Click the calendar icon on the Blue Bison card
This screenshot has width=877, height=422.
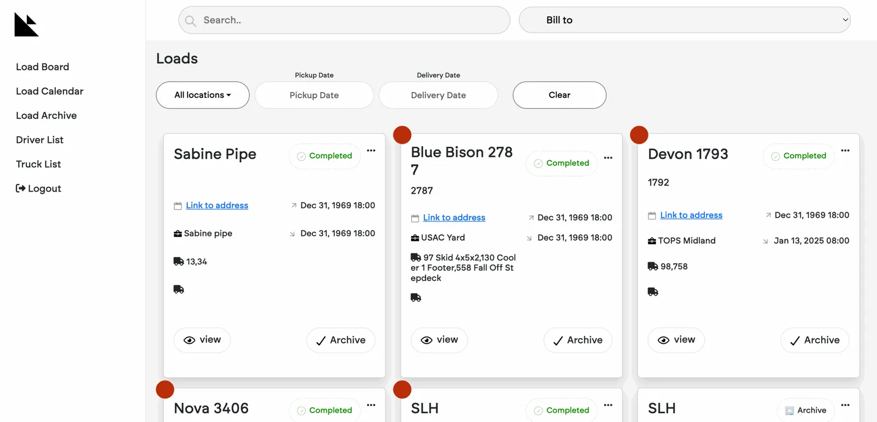[415, 218]
